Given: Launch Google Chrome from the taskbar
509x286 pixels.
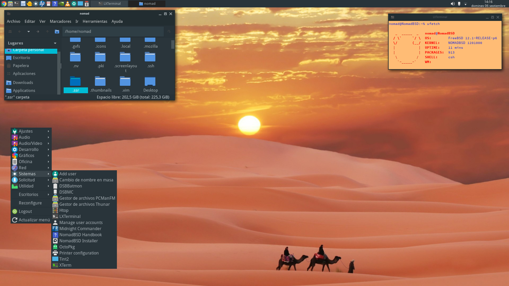Looking at the screenshot, I should click(x=4, y=4).
